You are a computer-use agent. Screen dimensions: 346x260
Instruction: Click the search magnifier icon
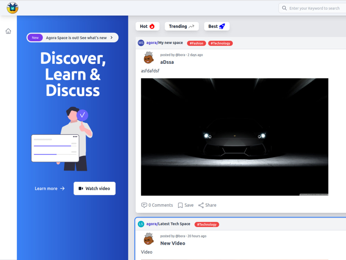point(284,8)
